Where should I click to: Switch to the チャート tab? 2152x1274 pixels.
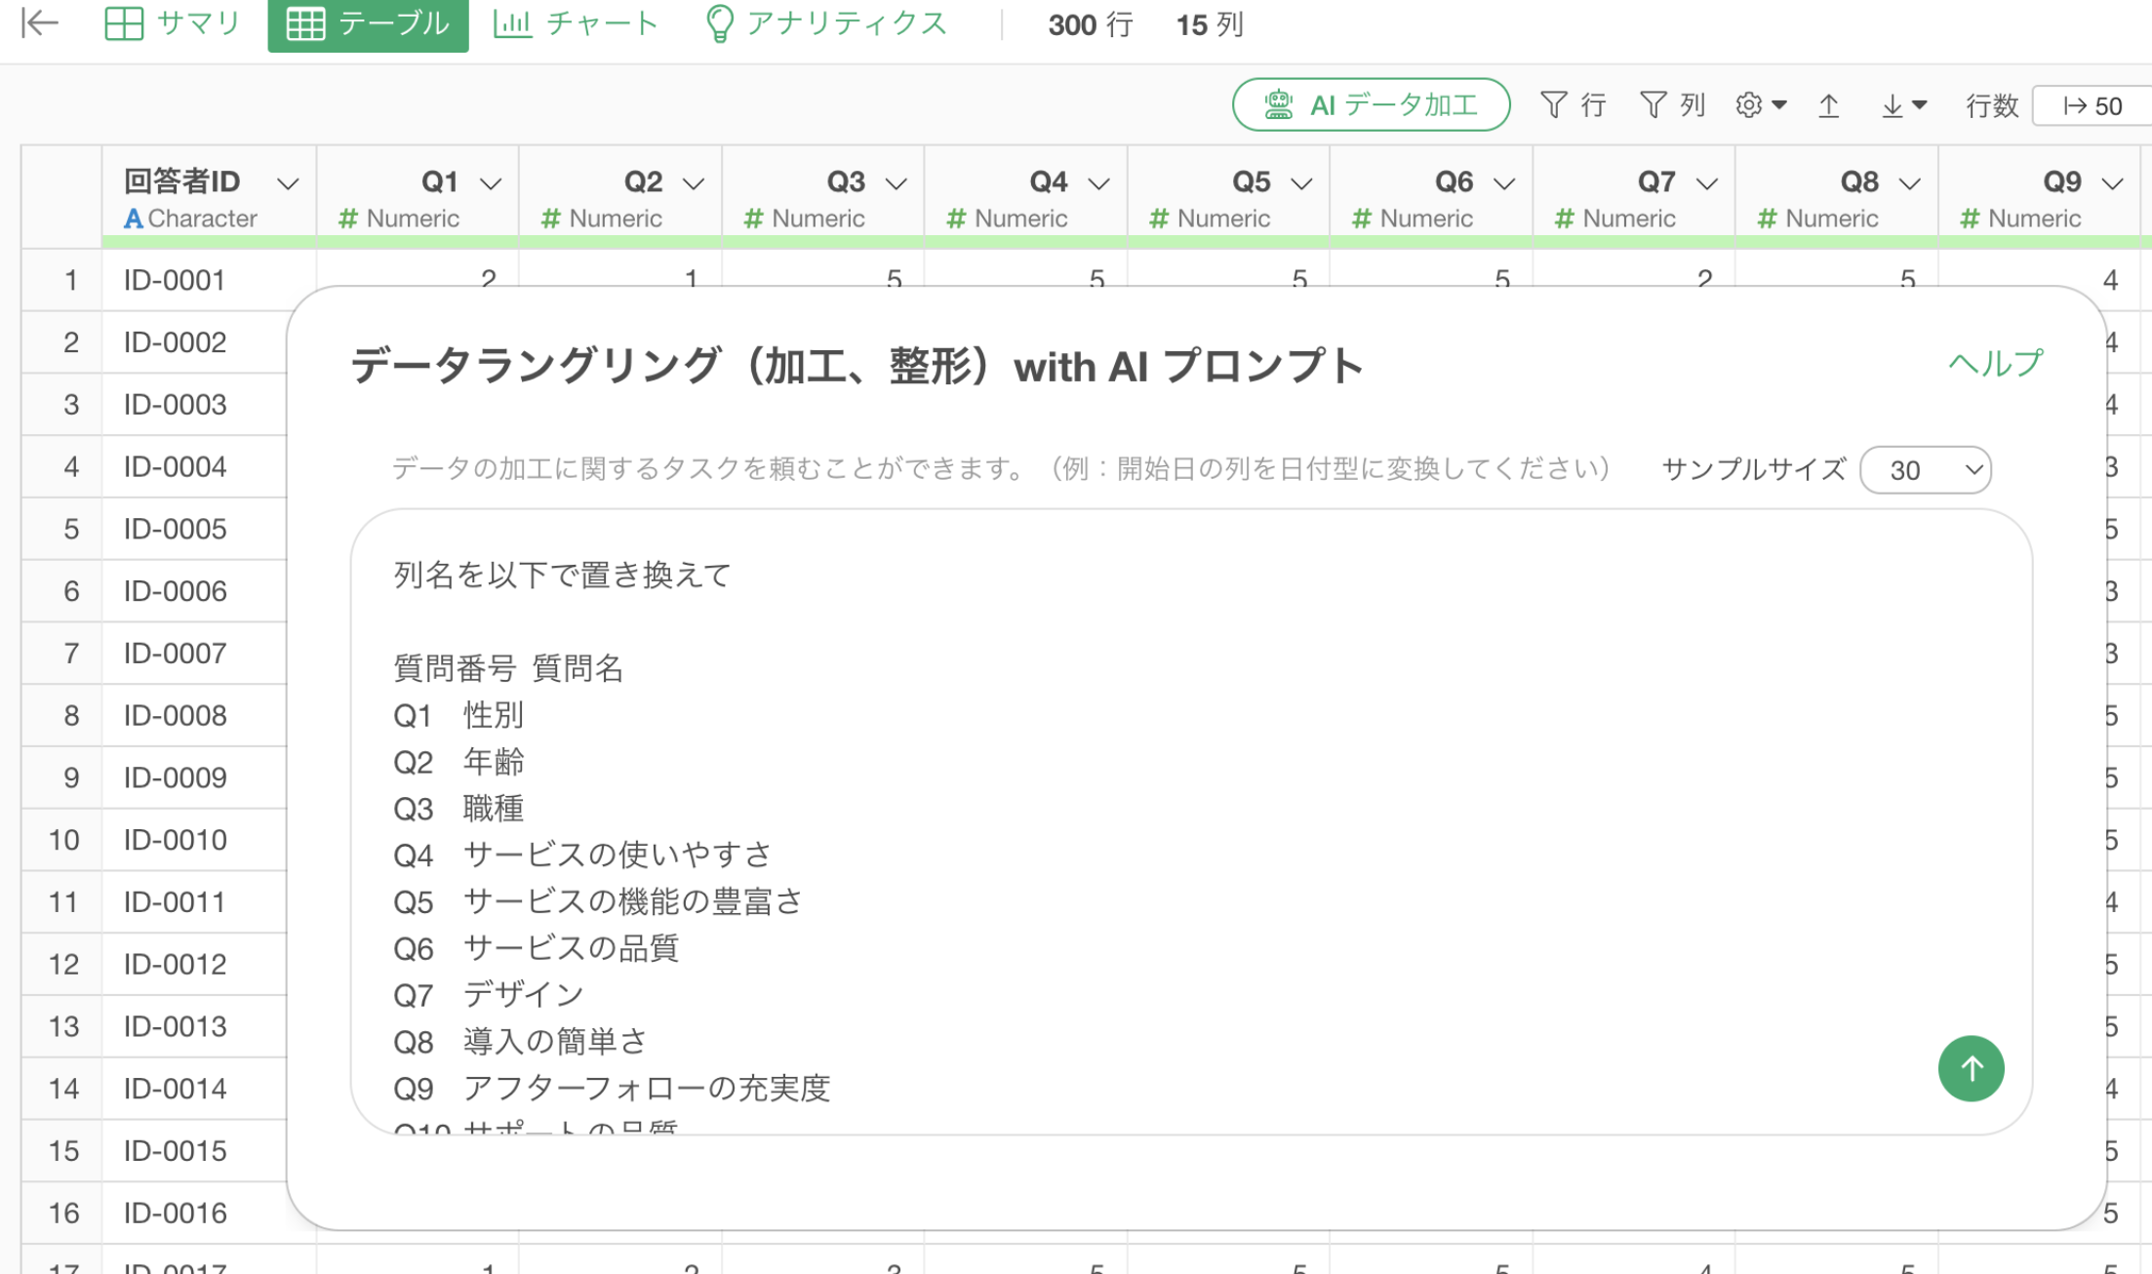[577, 23]
